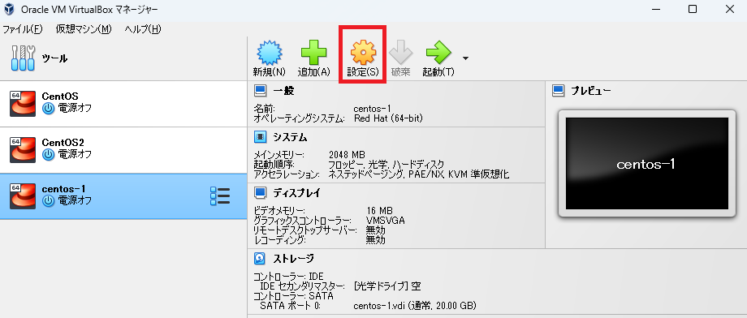Image resolution: width=747 pixels, height=318 pixels.
Task: Open the ファイル(F) menu
Action: (x=23, y=29)
